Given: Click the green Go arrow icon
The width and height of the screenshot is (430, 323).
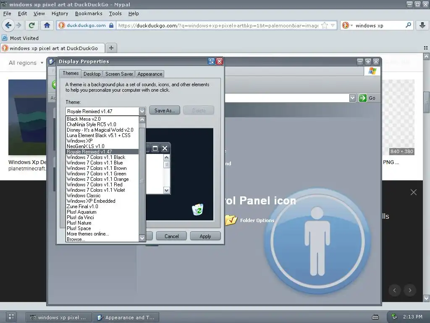Looking at the screenshot, I should 362,98.
